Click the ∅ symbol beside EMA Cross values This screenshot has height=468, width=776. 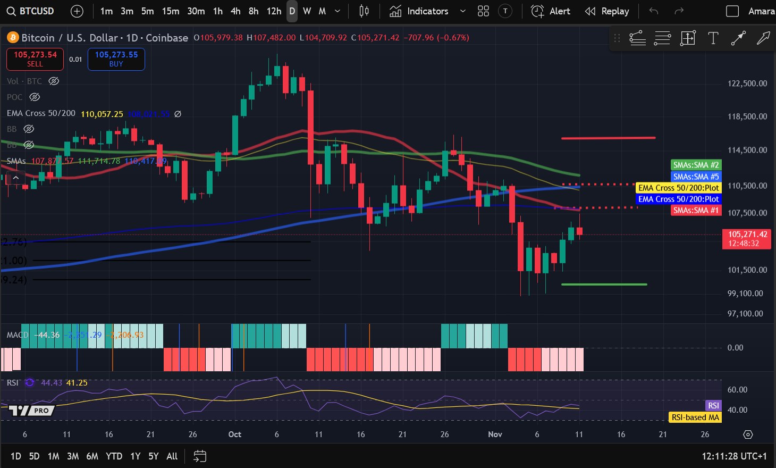pos(178,114)
